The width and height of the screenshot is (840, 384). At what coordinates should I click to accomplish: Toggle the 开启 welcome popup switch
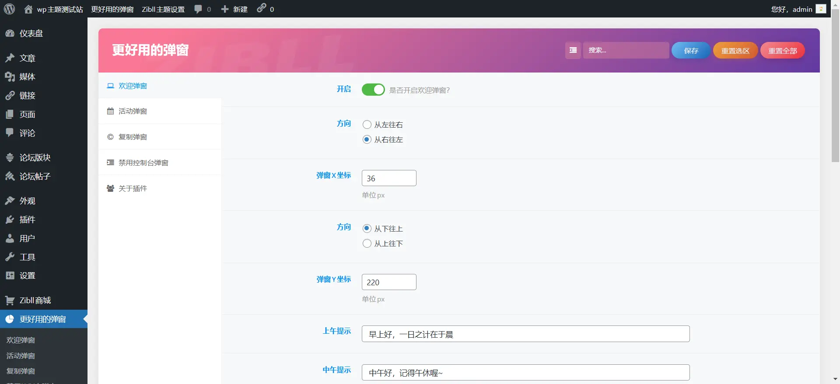(373, 90)
